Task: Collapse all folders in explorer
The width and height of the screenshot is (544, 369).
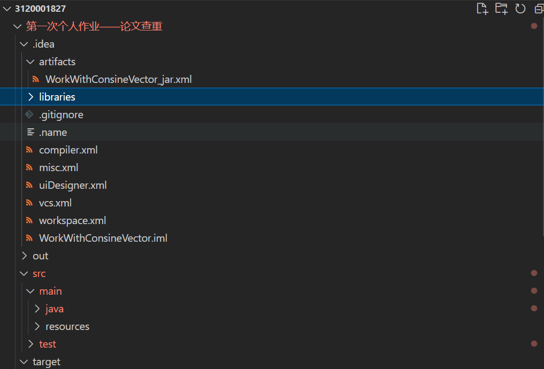Action: [539, 9]
